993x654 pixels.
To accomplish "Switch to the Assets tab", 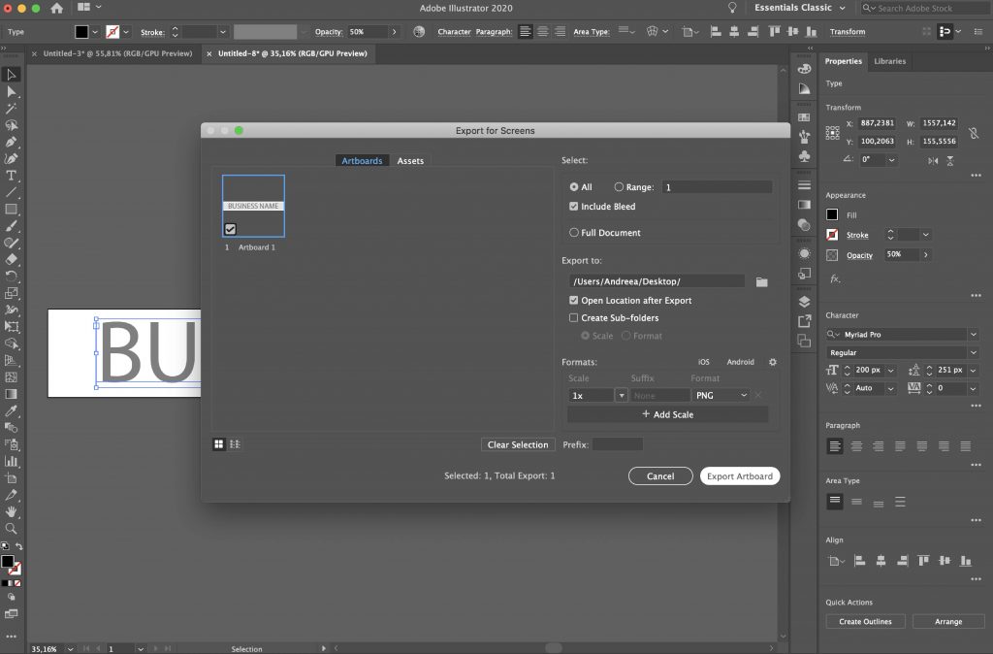I will 410,160.
